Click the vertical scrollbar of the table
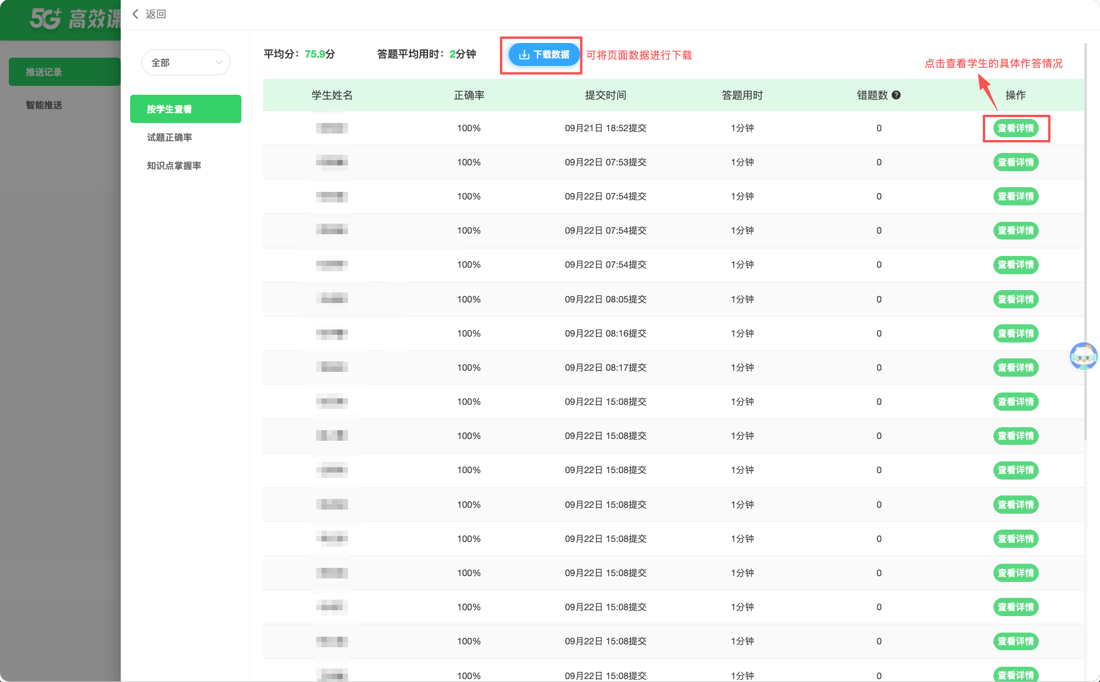The height and width of the screenshot is (682, 1100). pyautogui.click(x=1085, y=241)
